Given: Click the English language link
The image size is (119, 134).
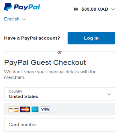Looking at the screenshot, I should [x=12, y=19].
